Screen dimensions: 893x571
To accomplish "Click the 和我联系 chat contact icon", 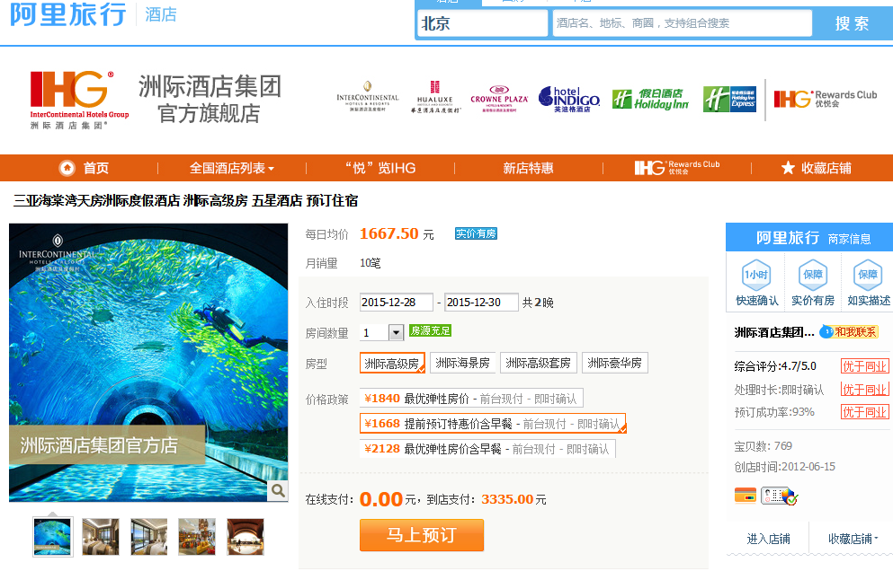I will [x=849, y=332].
